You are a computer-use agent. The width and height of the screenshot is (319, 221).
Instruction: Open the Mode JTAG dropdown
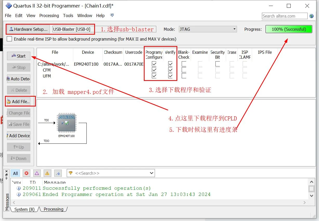208,29
